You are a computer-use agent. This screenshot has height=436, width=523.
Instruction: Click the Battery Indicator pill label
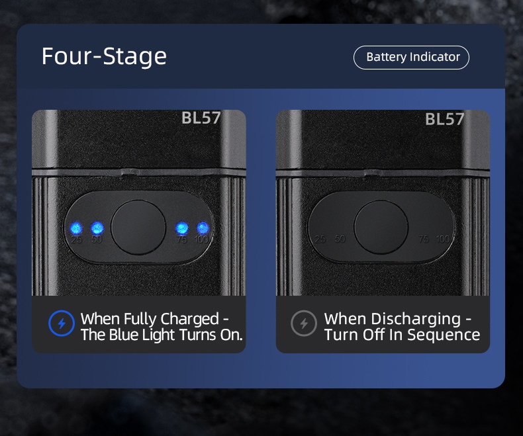[412, 58]
